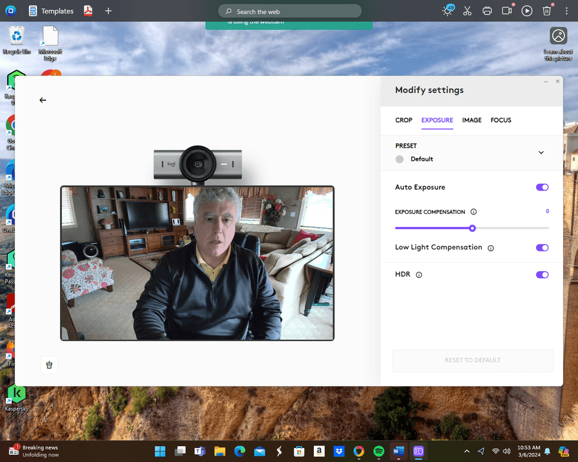Expand the Preset Default dropdown
Screen dimensions: 578x462
pyautogui.click(x=541, y=152)
